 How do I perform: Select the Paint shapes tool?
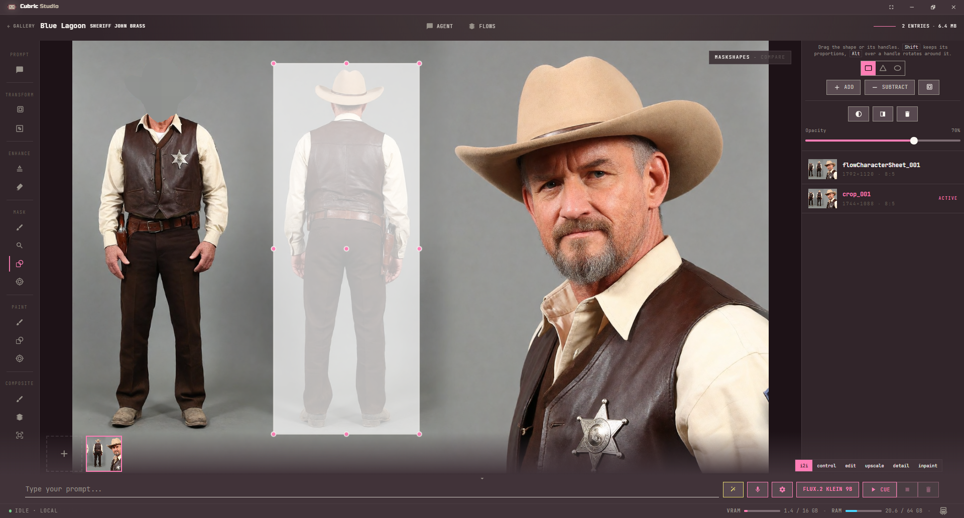(x=20, y=340)
